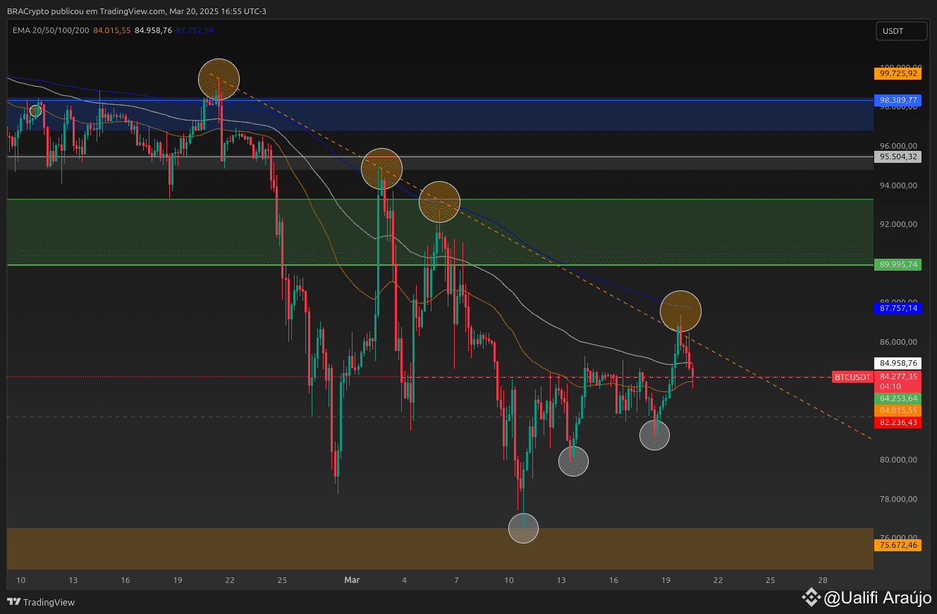Click the golden circle annotation at the top peak
This screenshot has width=937, height=614.
coord(218,79)
